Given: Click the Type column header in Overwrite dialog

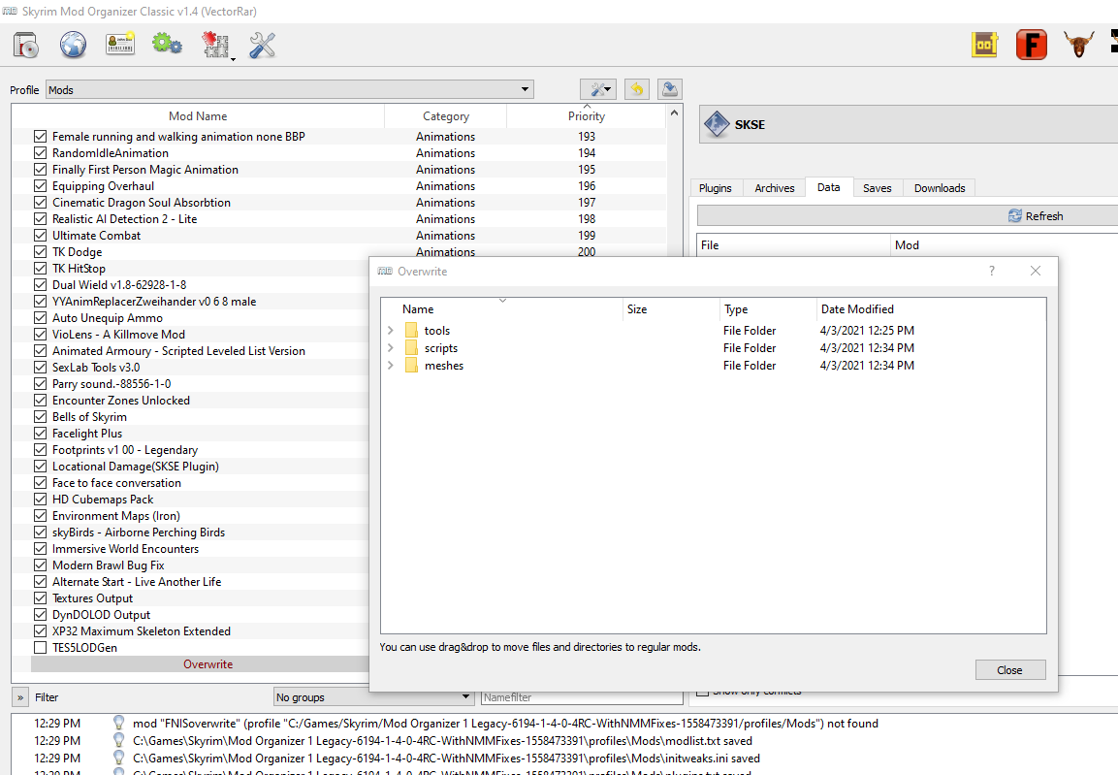Looking at the screenshot, I should [768, 308].
